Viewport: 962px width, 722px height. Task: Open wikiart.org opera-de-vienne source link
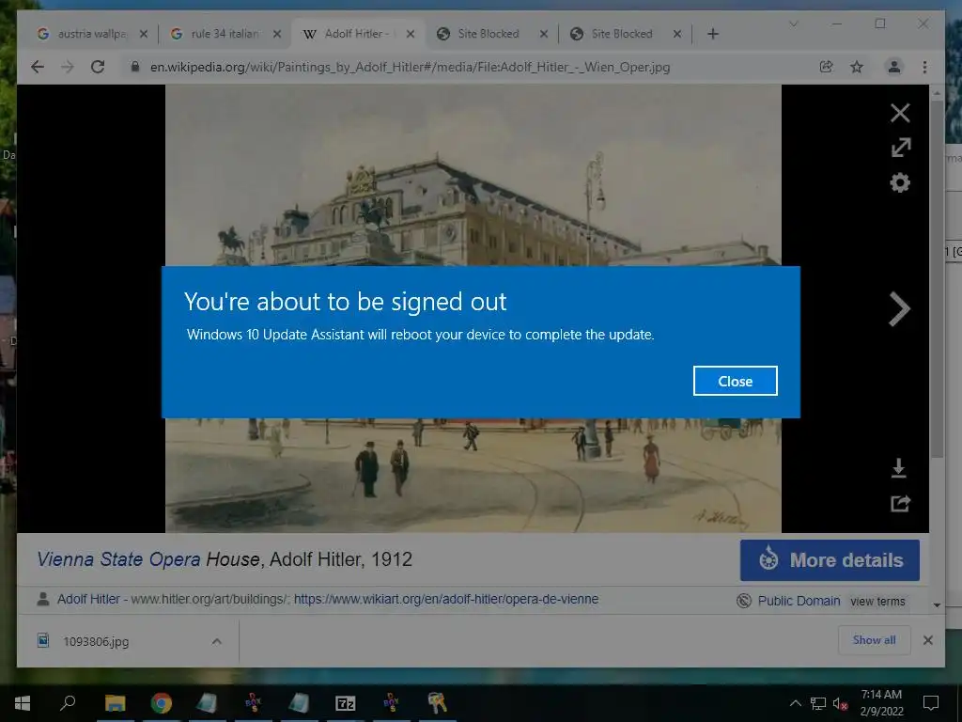(446, 599)
